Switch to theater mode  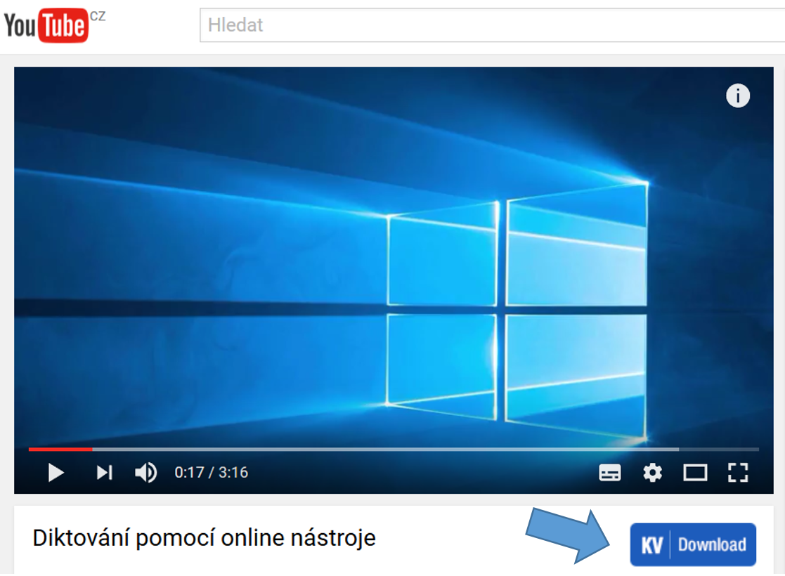(x=695, y=473)
